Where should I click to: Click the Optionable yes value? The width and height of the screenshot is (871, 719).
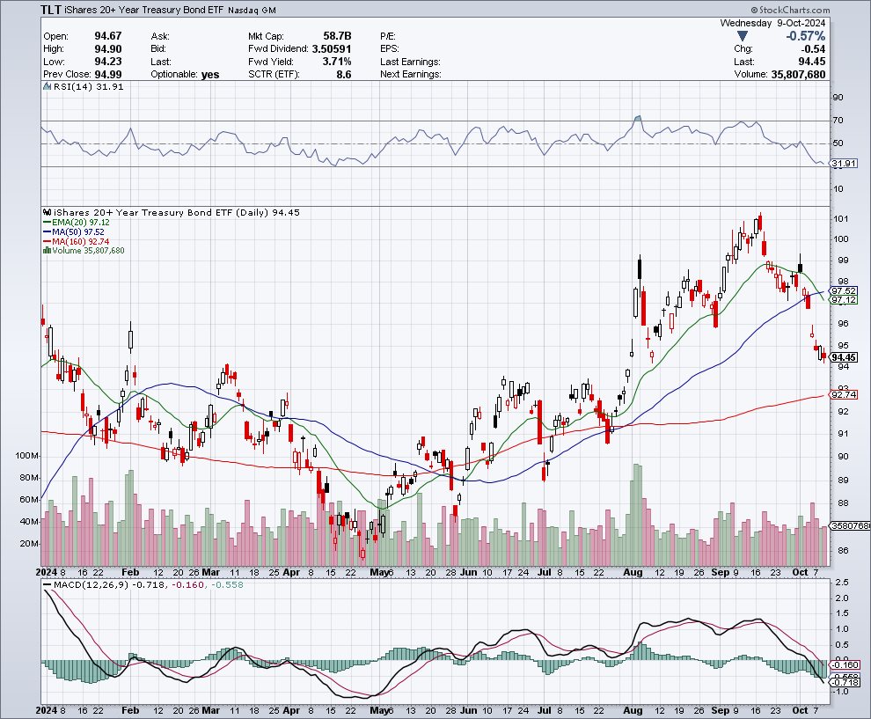point(210,75)
